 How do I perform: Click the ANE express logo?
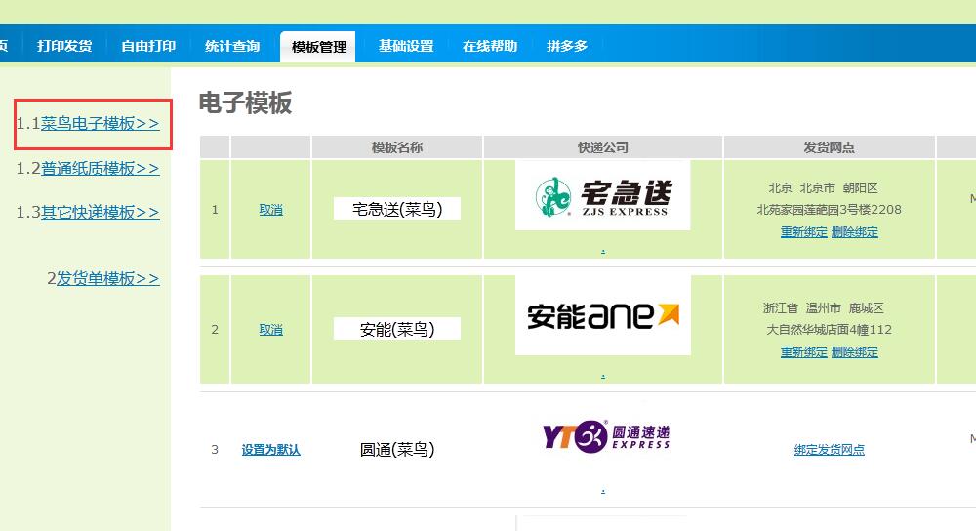coord(602,315)
